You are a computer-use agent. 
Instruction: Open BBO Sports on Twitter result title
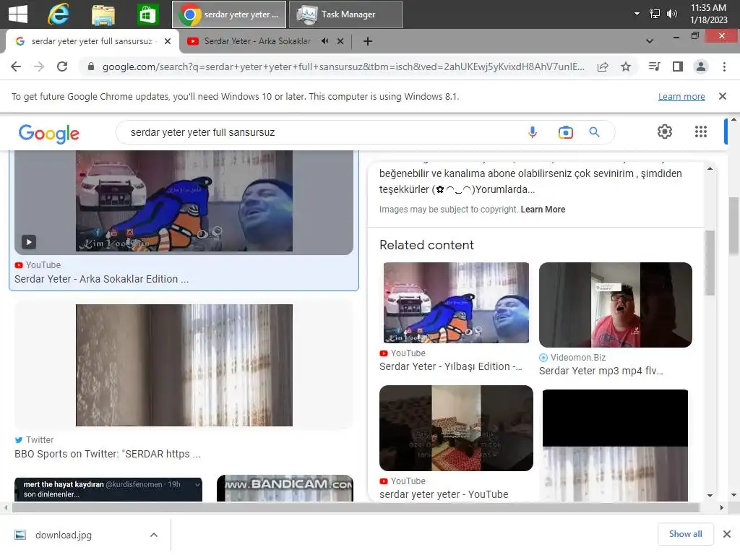[x=108, y=454]
